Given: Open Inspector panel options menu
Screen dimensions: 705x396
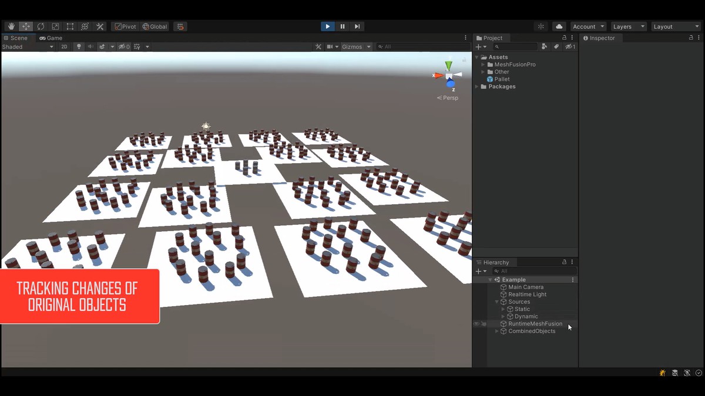Looking at the screenshot, I should (699, 38).
